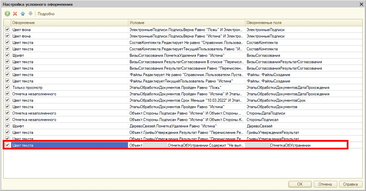
Task: Open fields cell Файлы, ФайлыСоздание in Файлы.РедактируетТекущийПользователь row
Action: (304, 81)
